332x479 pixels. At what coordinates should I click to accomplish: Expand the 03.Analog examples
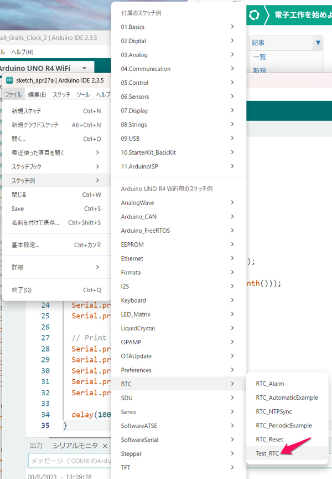coord(178,55)
